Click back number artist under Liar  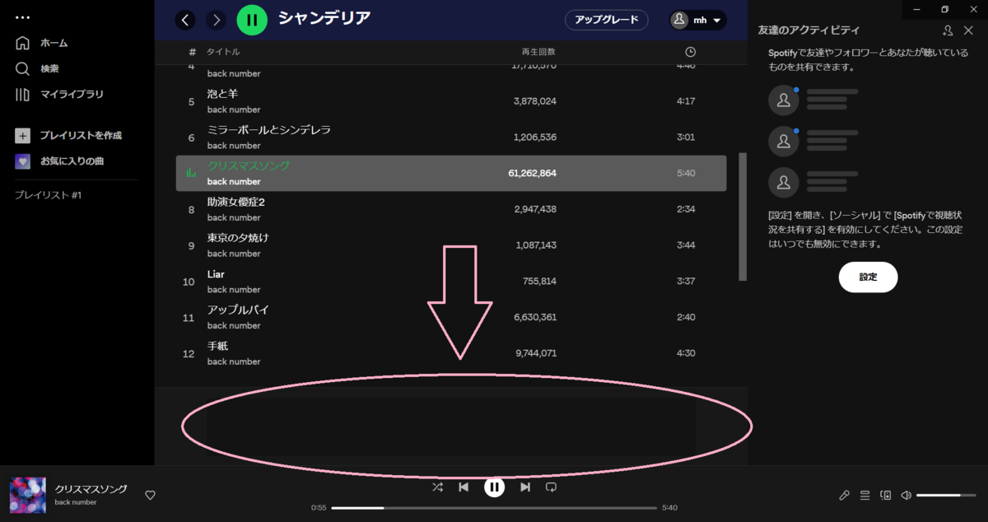click(x=234, y=290)
